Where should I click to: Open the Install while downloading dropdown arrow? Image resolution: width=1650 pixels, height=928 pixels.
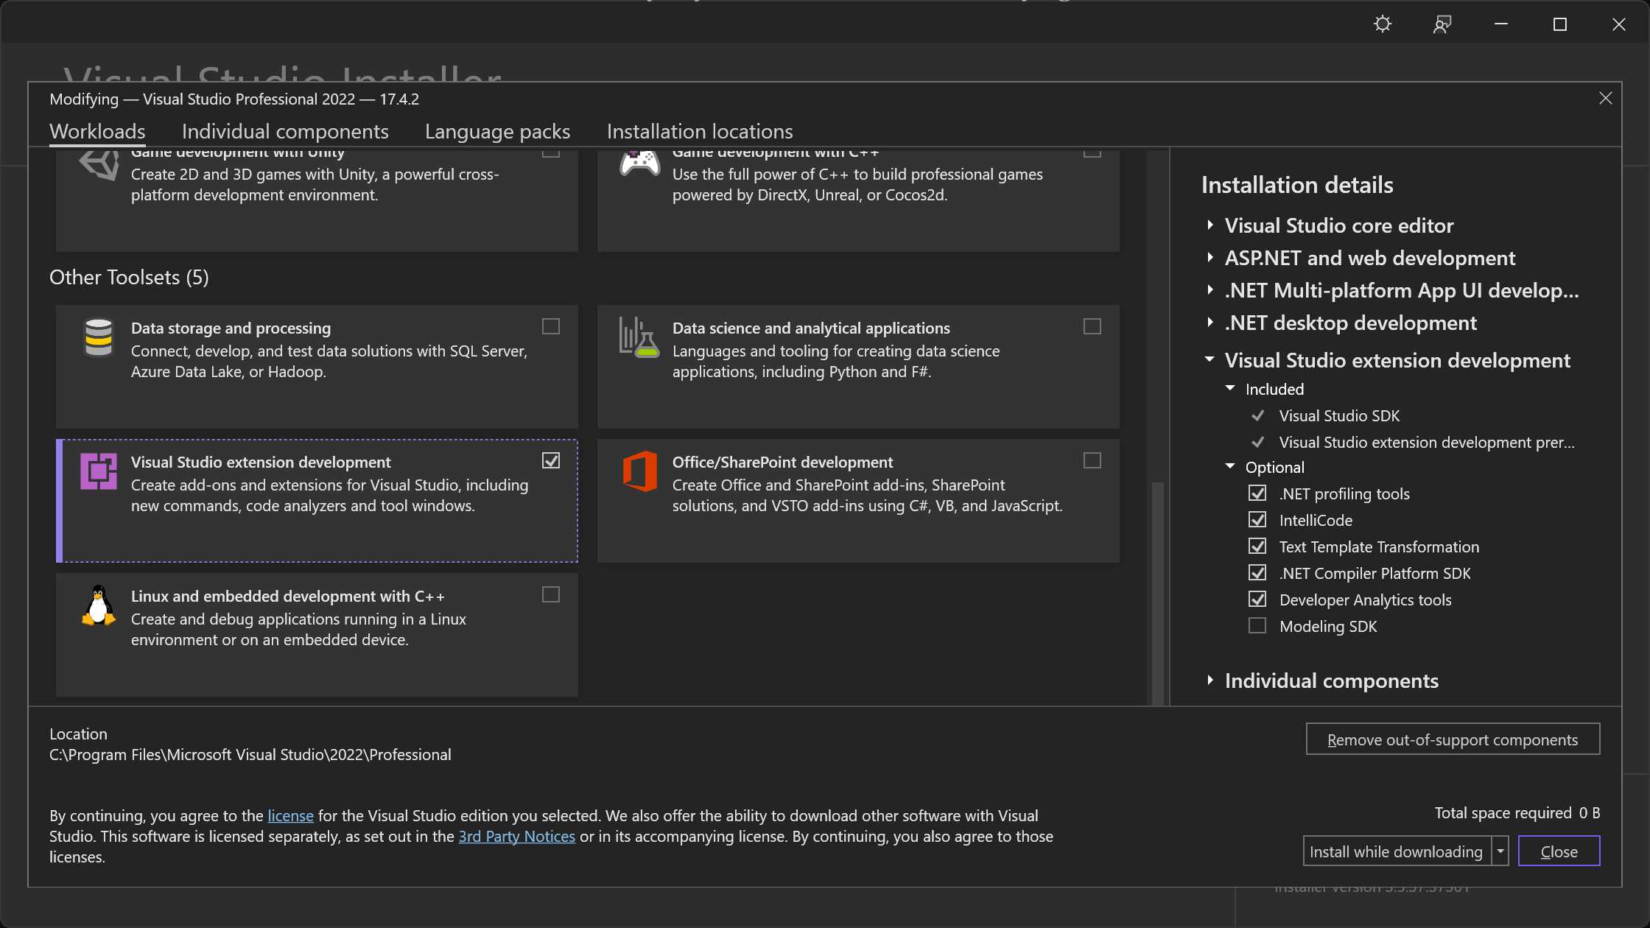pyautogui.click(x=1500, y=851)
